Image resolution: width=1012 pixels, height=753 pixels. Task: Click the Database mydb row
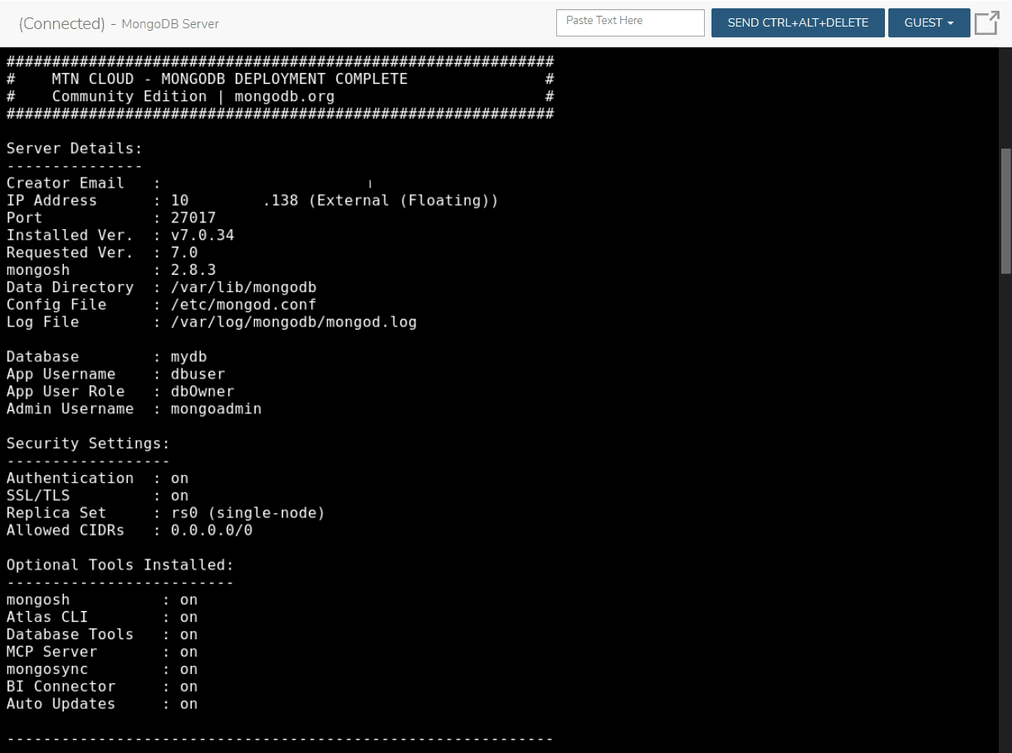[x=107, y=358]
